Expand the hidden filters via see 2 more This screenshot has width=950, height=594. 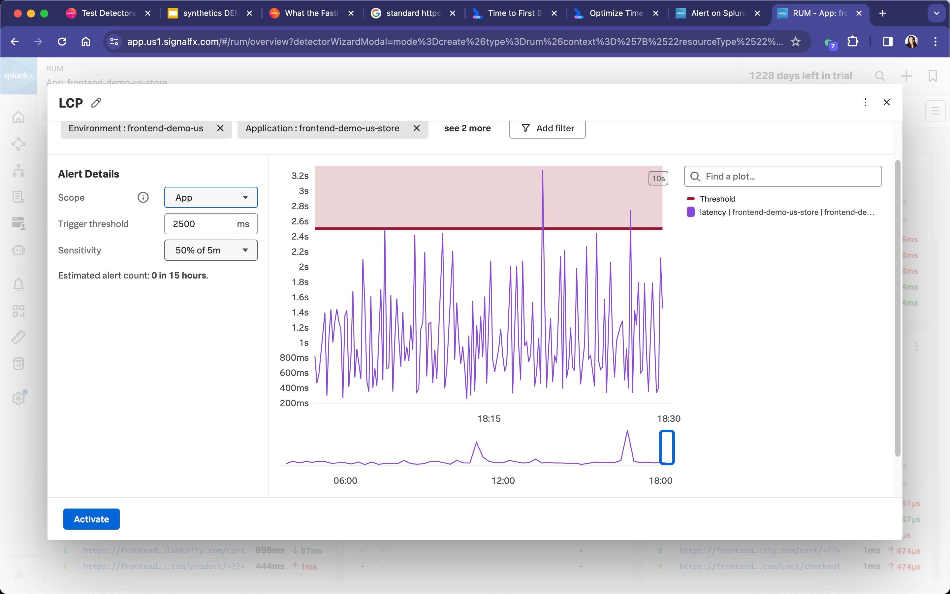click(x=467, y=128)
